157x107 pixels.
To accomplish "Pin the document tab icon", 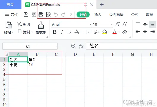I will pos(85,5).
